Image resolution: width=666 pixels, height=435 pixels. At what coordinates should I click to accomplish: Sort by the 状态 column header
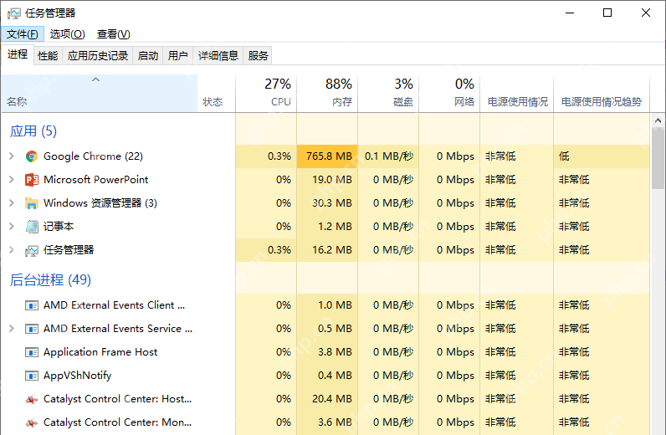(216, 94)
